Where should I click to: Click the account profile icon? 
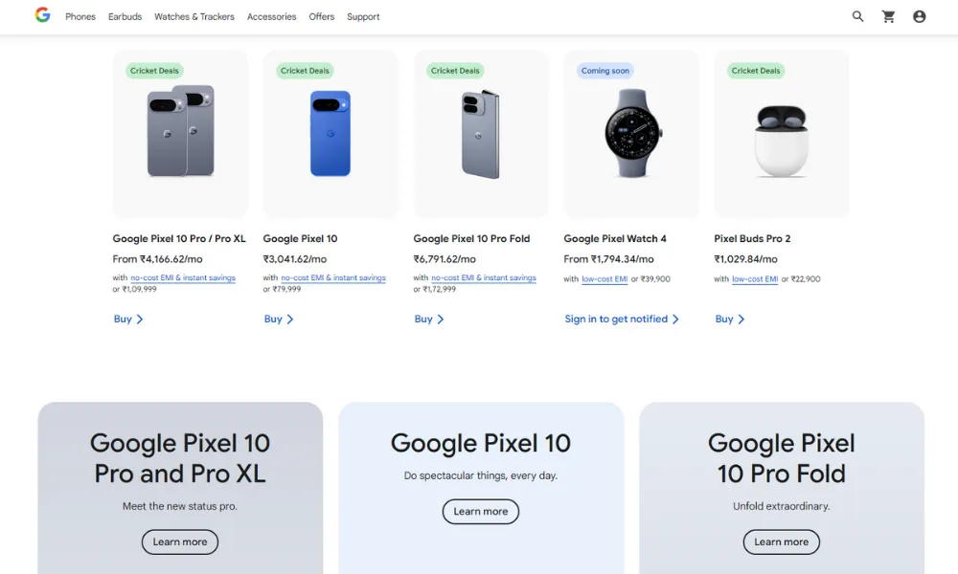pos(920,16)
